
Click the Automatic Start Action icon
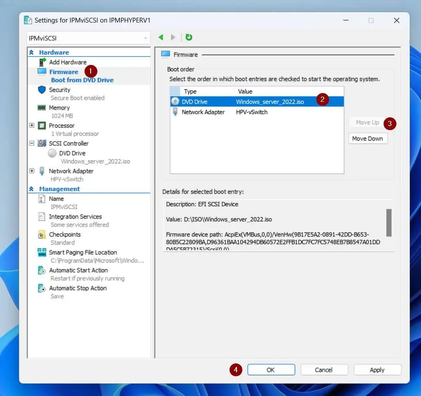point(42,270)
